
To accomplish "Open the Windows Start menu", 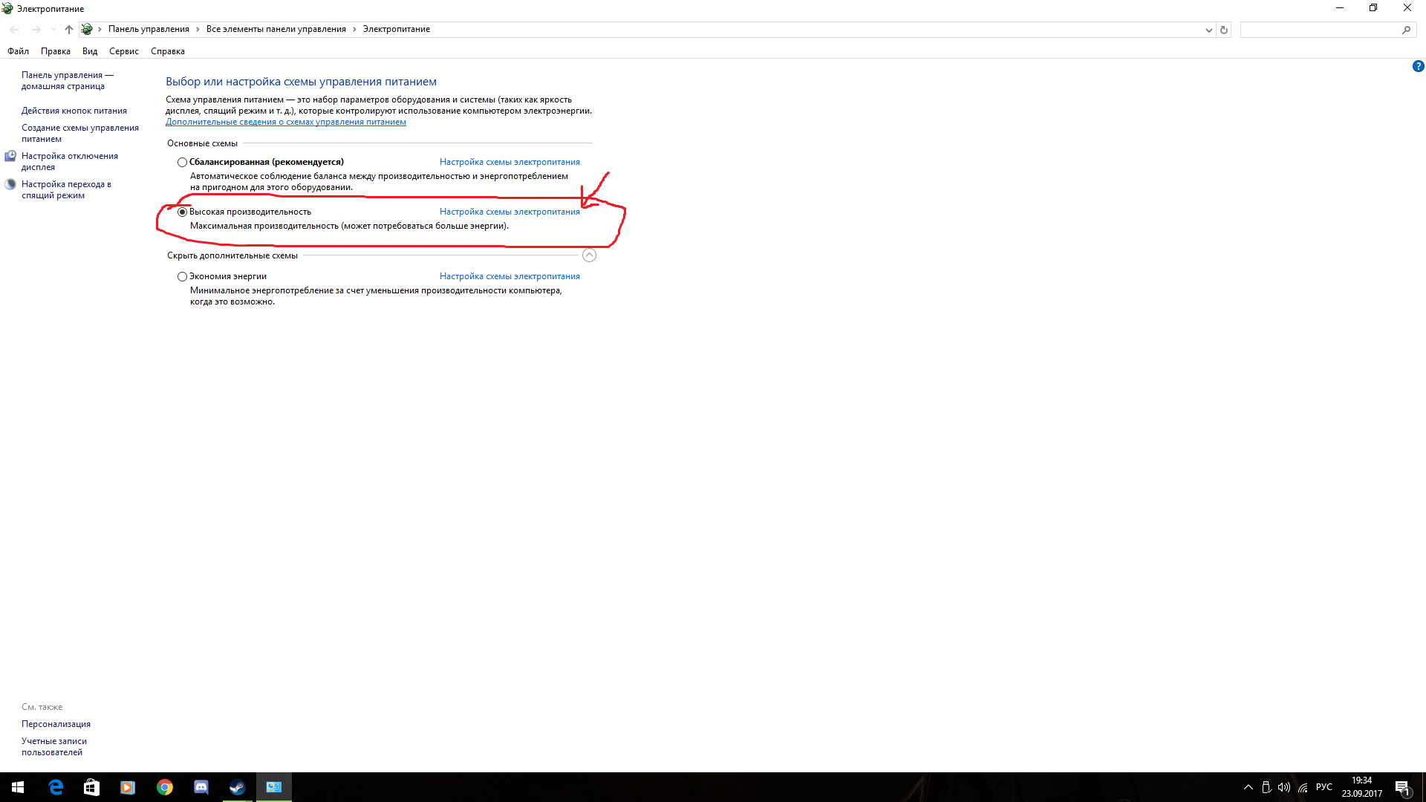I will pyautogui.click(x=18, y=787).
